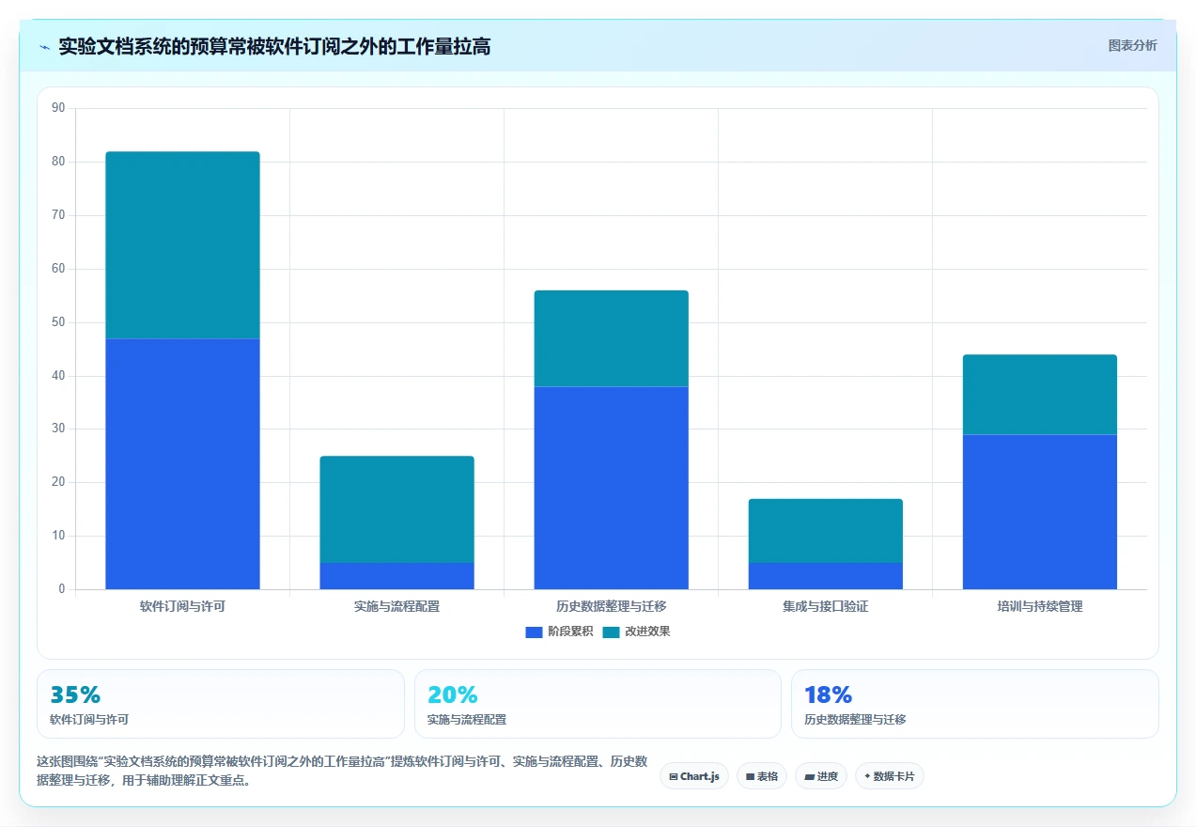Click the chart title 实验文档系统的预算 heading
1196x827 pixels.
click(274, 46)
